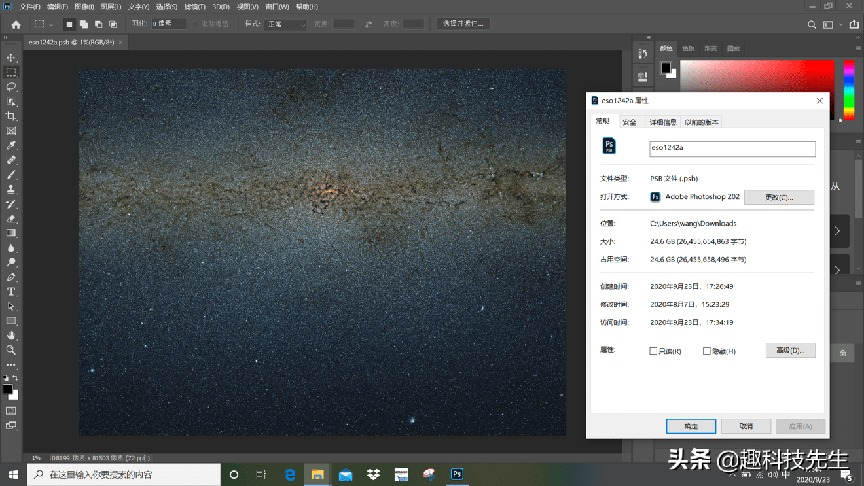Select the Lasso tool

[x=11, y=87]
